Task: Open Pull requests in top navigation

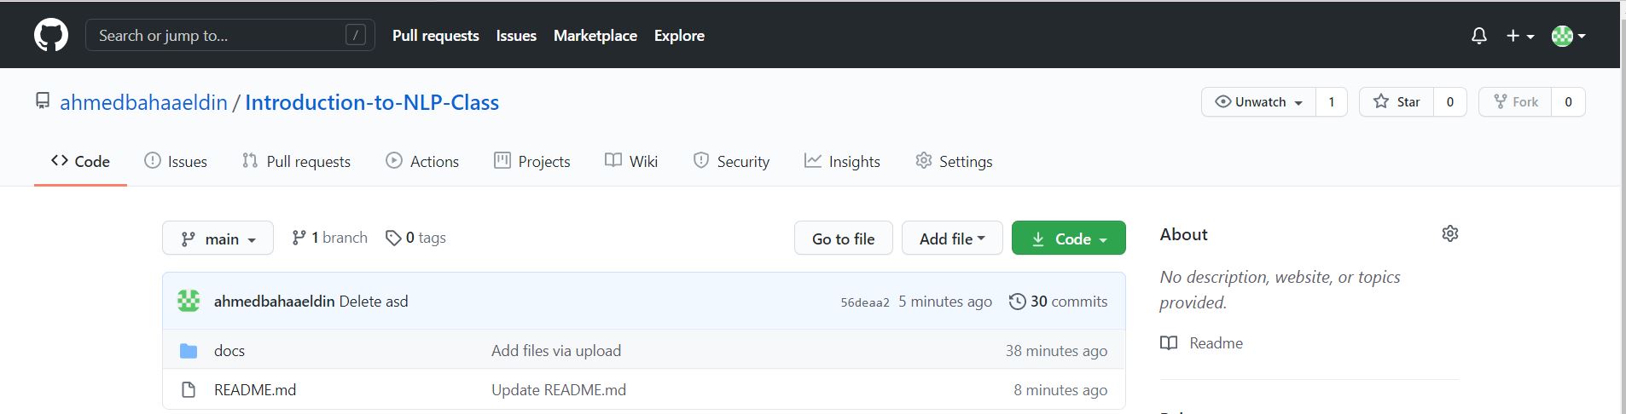Action: click(435, 36)
